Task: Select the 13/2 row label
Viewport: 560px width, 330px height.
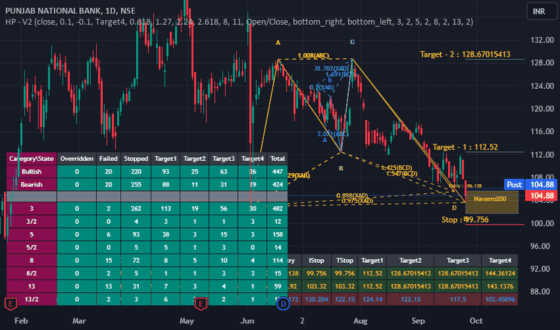Action: (31, 299)
